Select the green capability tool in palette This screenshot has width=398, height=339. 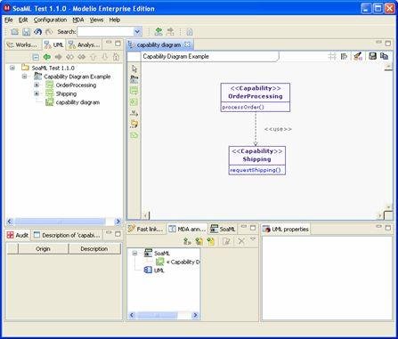(x=134, y=91)
